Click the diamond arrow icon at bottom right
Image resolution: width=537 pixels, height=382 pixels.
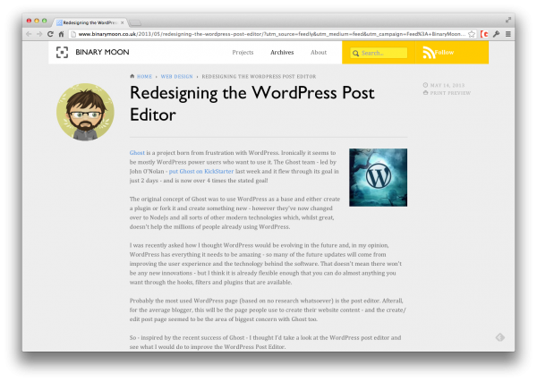pos(500,337)
